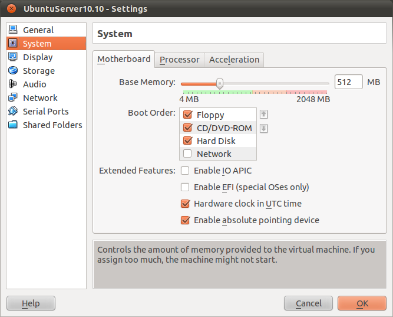Uncheck Floppy in boot order

coord(188,115)
